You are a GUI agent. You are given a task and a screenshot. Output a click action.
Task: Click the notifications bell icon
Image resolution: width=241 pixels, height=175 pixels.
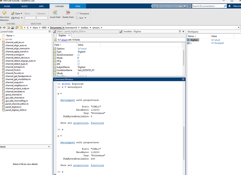pos(229,6)
